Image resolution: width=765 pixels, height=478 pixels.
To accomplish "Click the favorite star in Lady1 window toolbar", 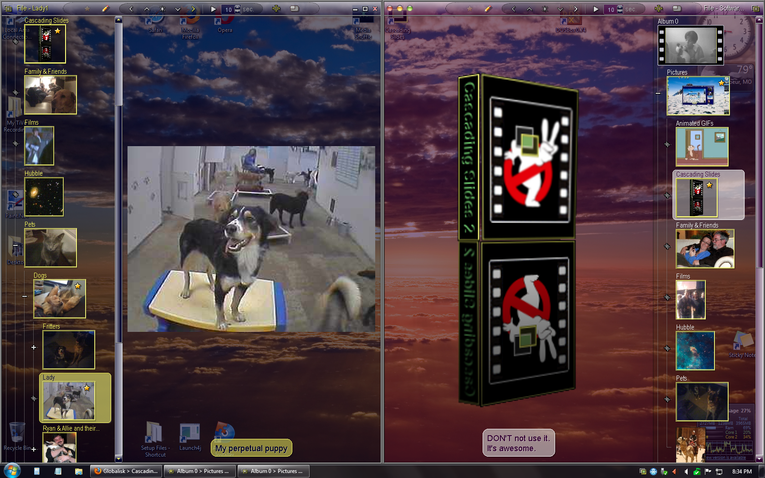I will coord(87,9).
